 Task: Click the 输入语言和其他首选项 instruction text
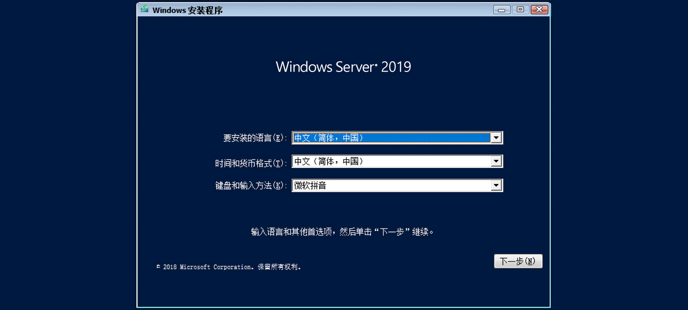[342, 232]
